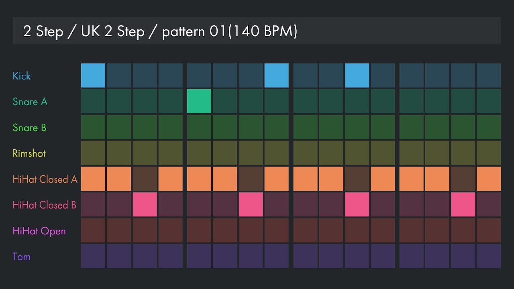514x289 pixels.
Task: Activate the last Kick step
Action: tap(489, 75)
